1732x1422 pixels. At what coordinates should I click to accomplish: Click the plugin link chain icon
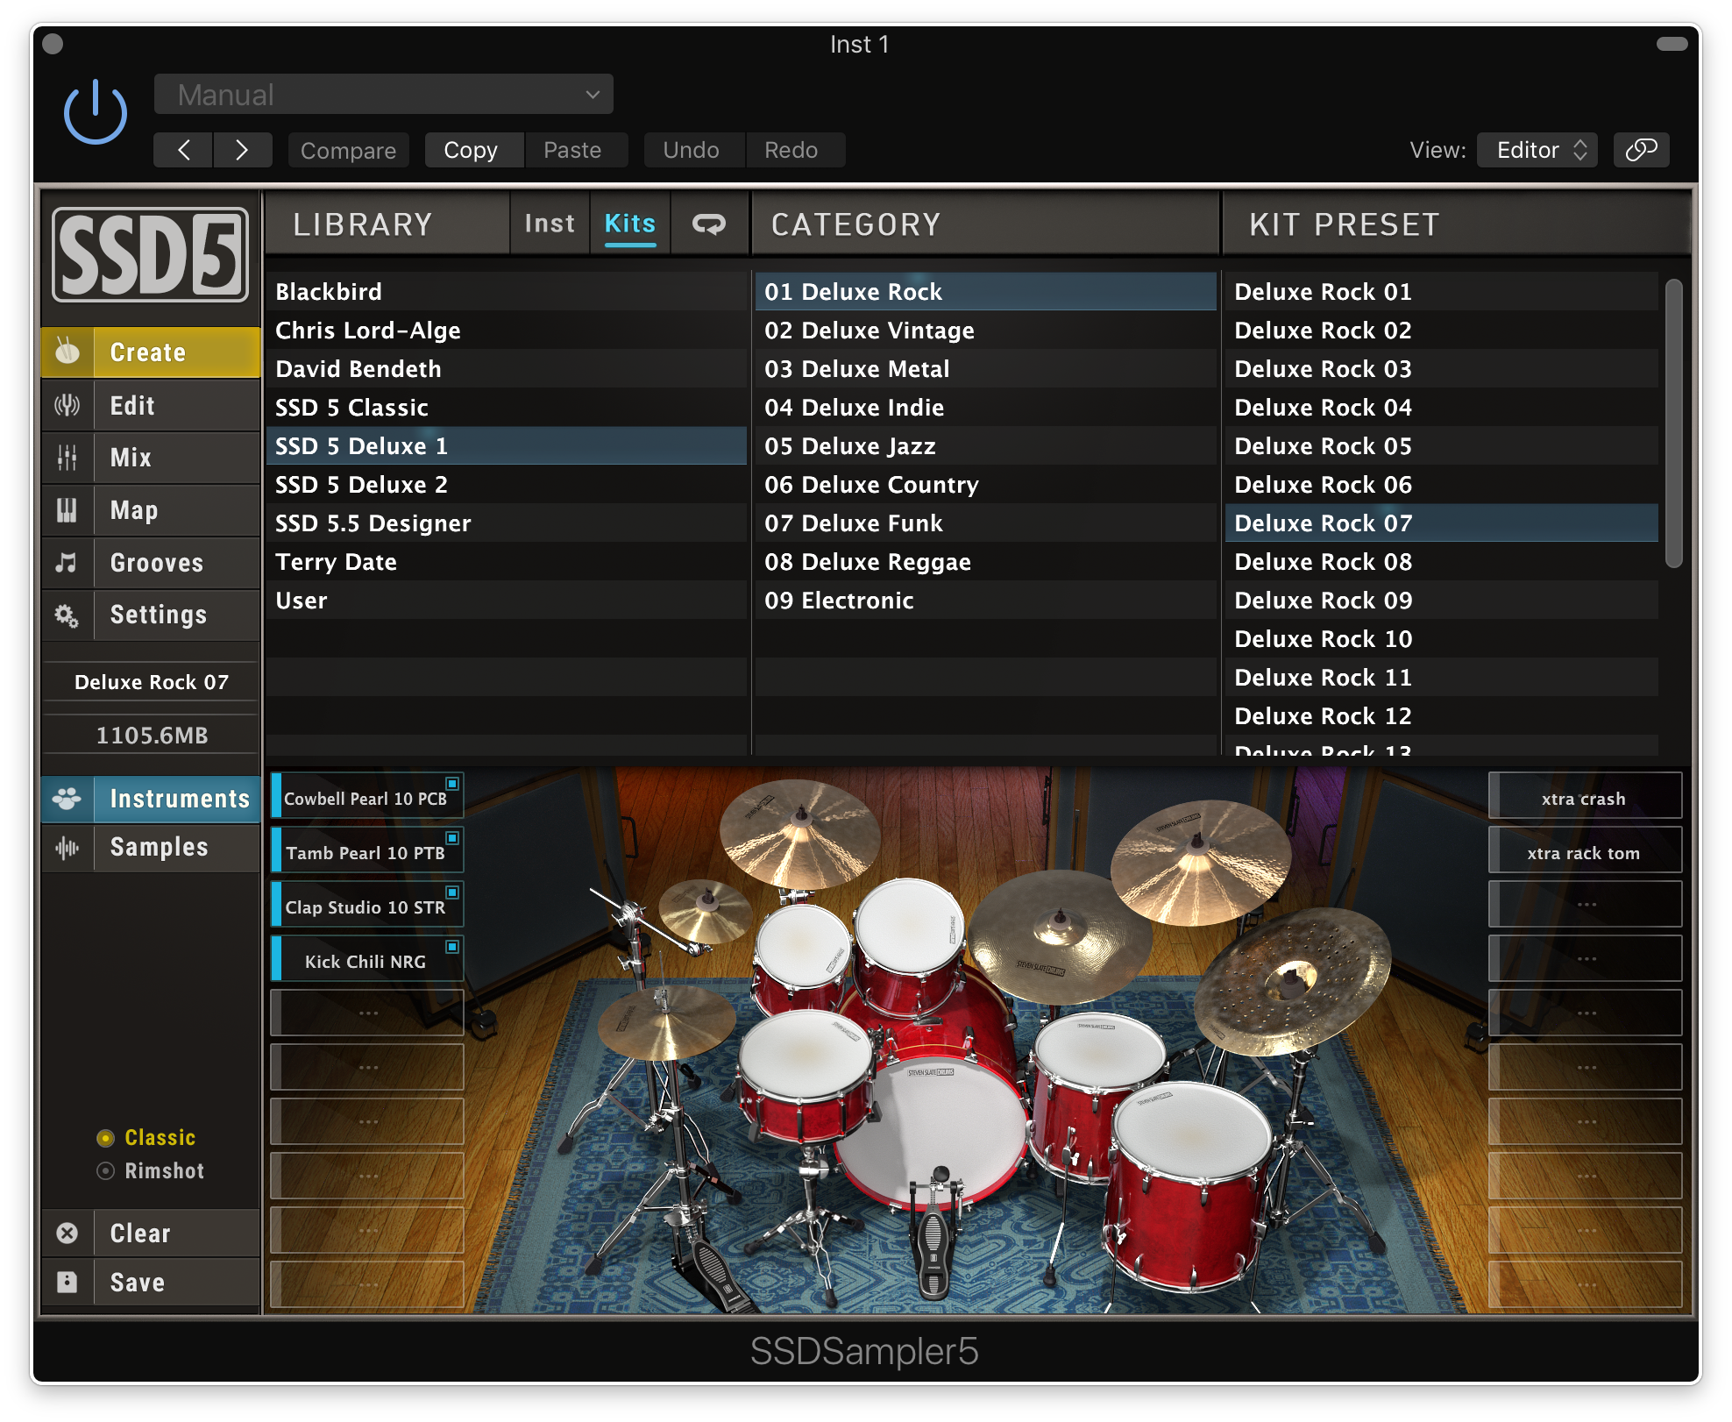click(x=1641, y=150)
